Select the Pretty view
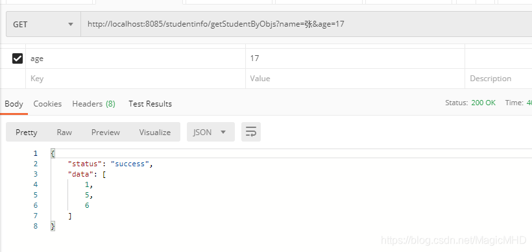Viewport: 532px width, 252px height. point(27,132)
